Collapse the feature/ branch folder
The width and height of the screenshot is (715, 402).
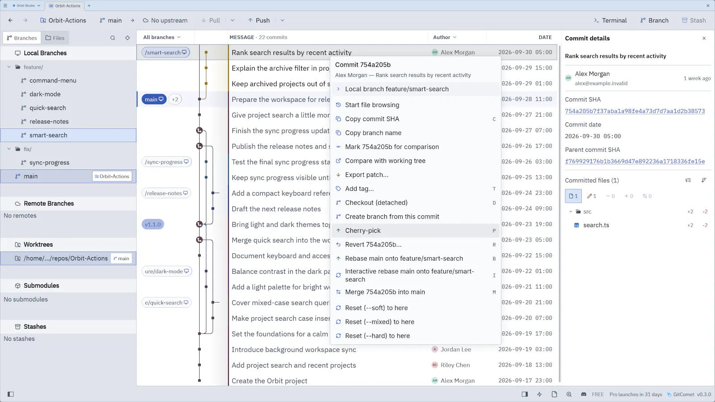(x=9, y=67)
